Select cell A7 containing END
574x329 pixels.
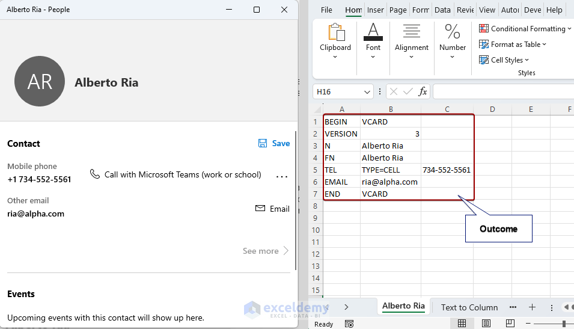click(341, 194)
